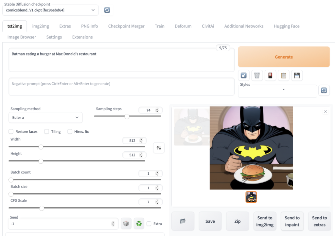Open the Image Browser tab

22,37
